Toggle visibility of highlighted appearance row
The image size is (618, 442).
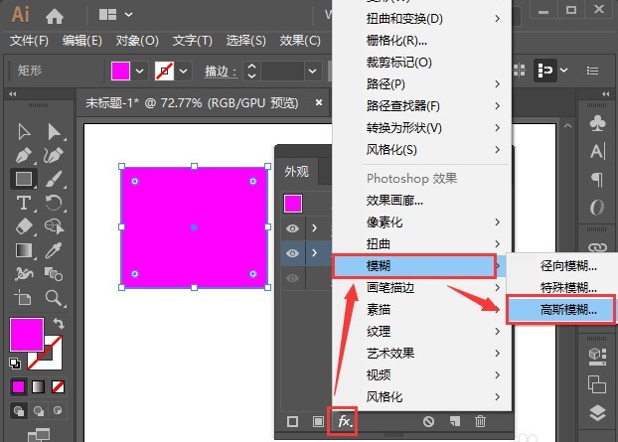point(292,253)
